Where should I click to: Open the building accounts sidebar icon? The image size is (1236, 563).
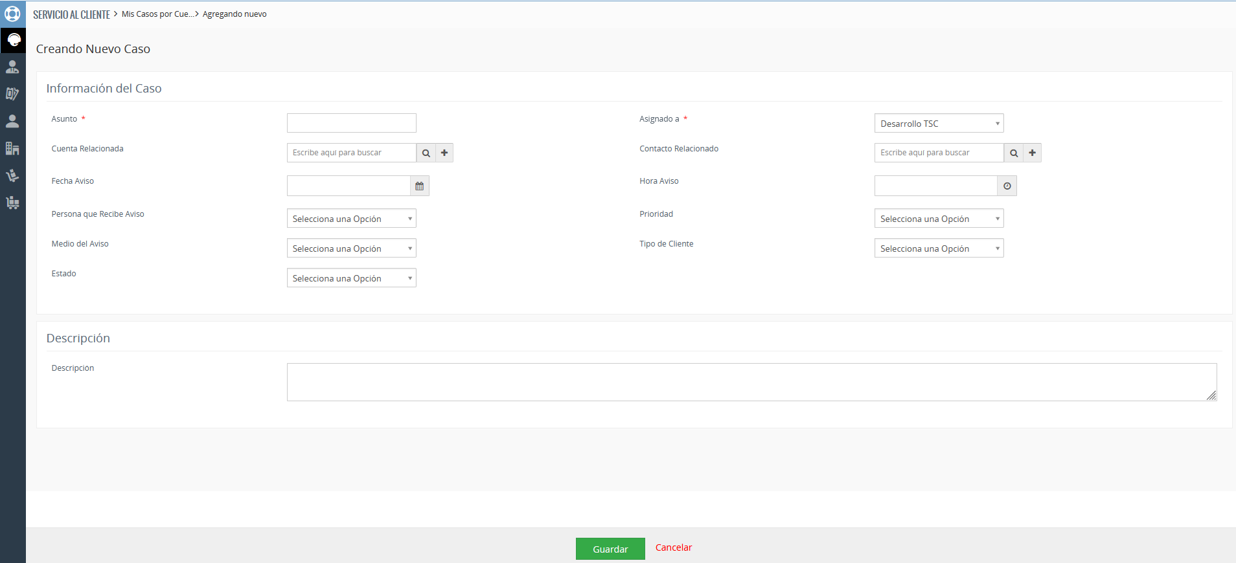point(13,148)
